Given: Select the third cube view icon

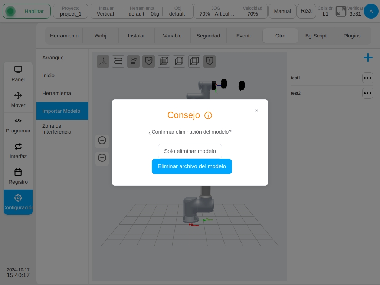Looking at the screenshot, I should click(x=194, y=61).
